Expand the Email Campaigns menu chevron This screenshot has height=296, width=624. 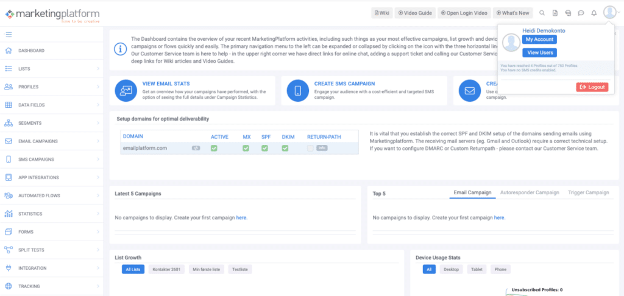coord(98,141)
